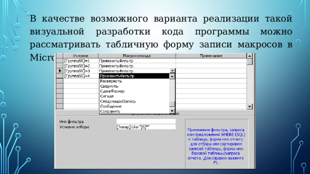Select ПрименитьФильтр in the dropdown list
The width and height of the screenshot is (310, 174).
coord(134,76)
